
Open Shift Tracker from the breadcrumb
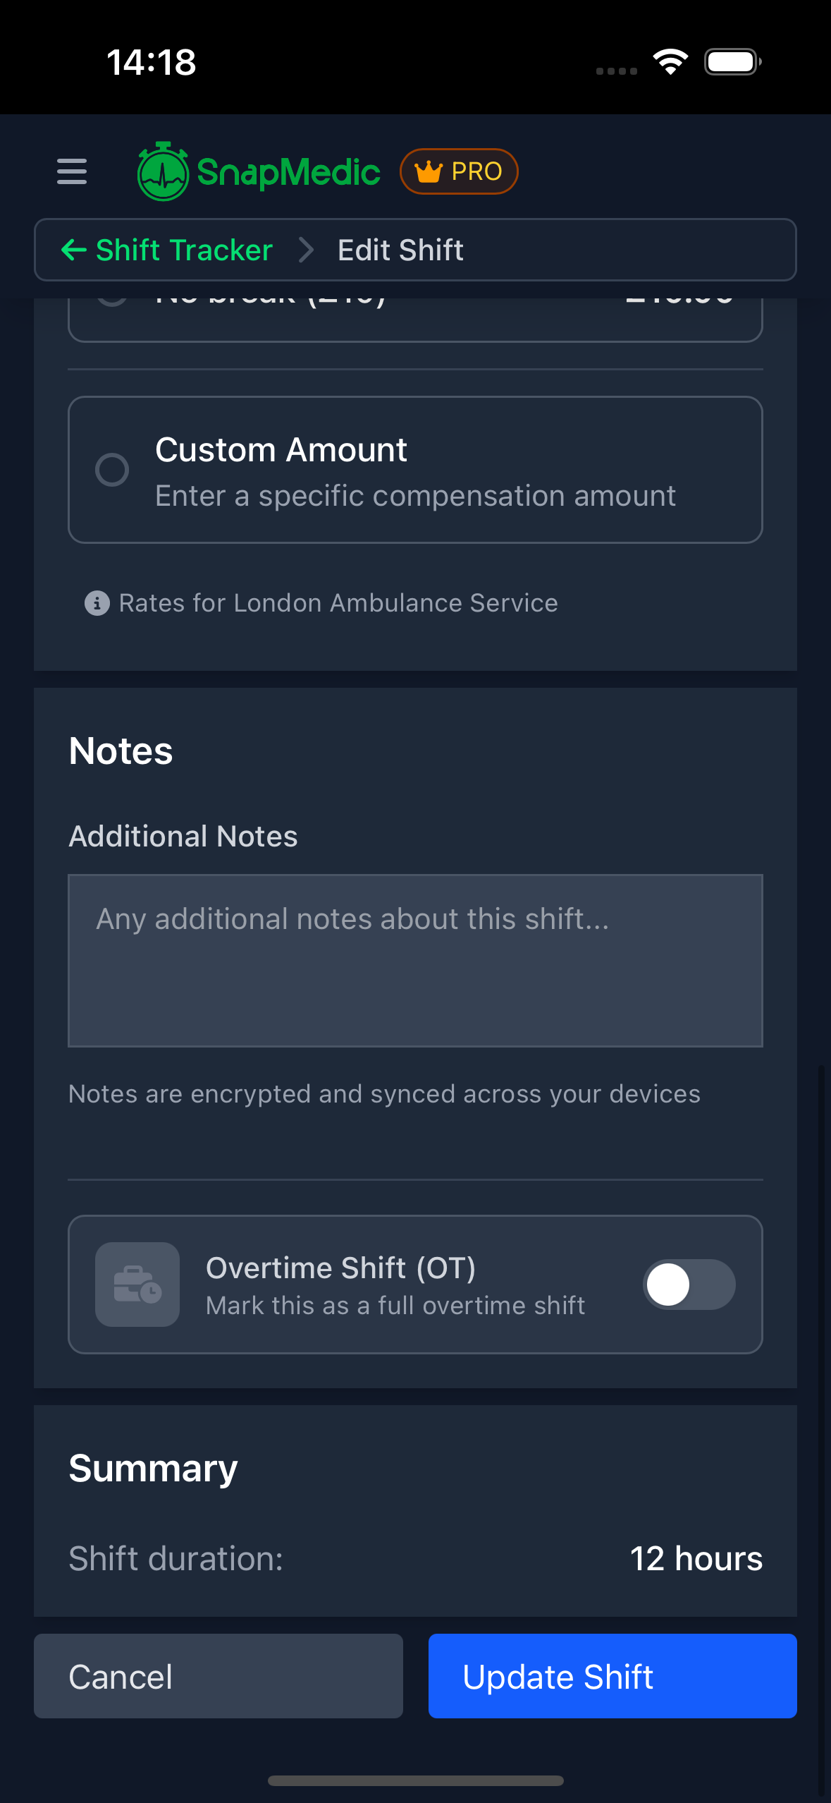tap(183, 250)
